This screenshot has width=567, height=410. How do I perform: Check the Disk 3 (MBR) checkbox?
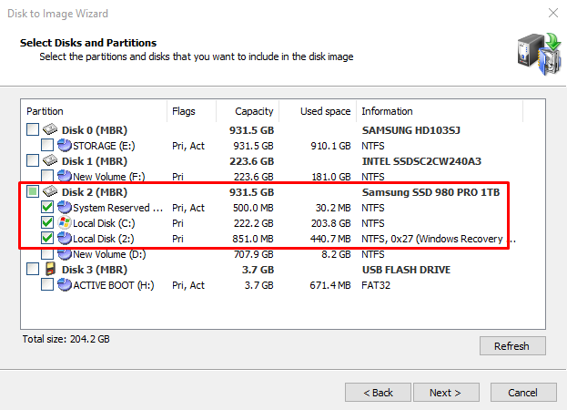pos(33,269)
